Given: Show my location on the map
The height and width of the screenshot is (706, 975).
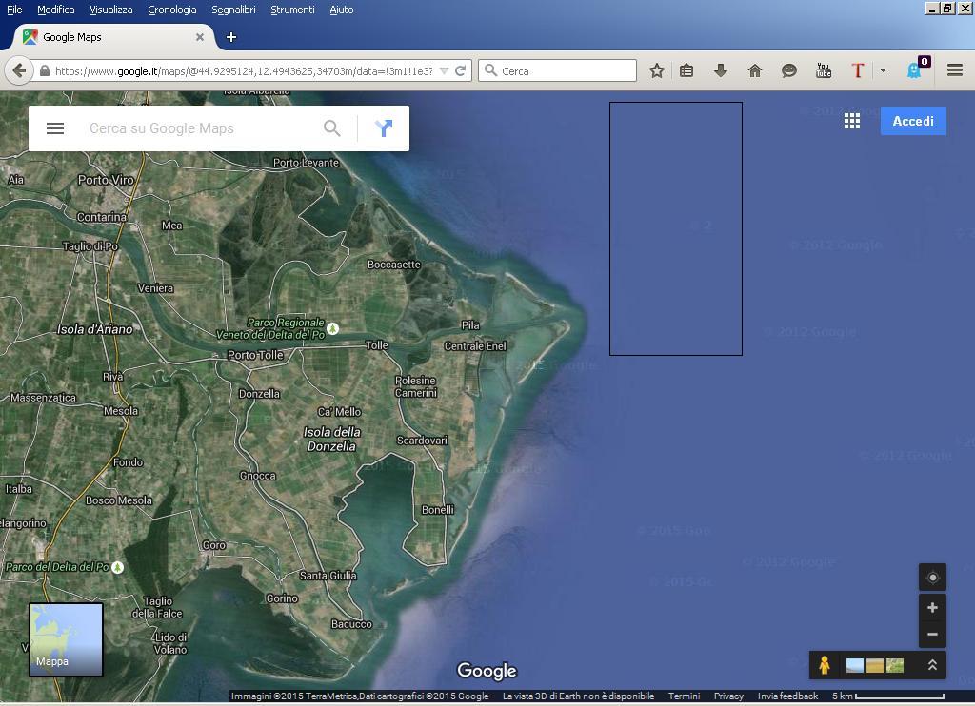Looking at the screenshot, I should click(x=932, y=578).
